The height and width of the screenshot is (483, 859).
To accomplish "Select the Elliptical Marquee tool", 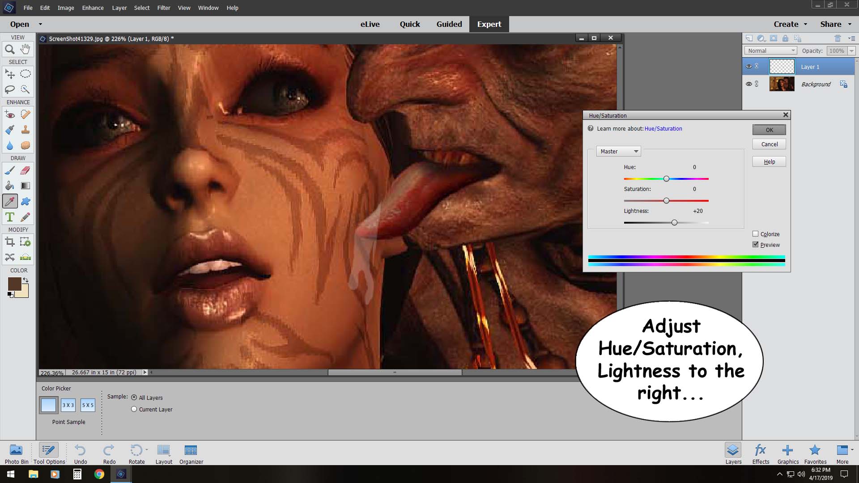I will pyautogui.click(x=26, y=74).
